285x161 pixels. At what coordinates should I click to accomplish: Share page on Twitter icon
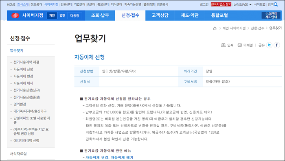point(269,45)
